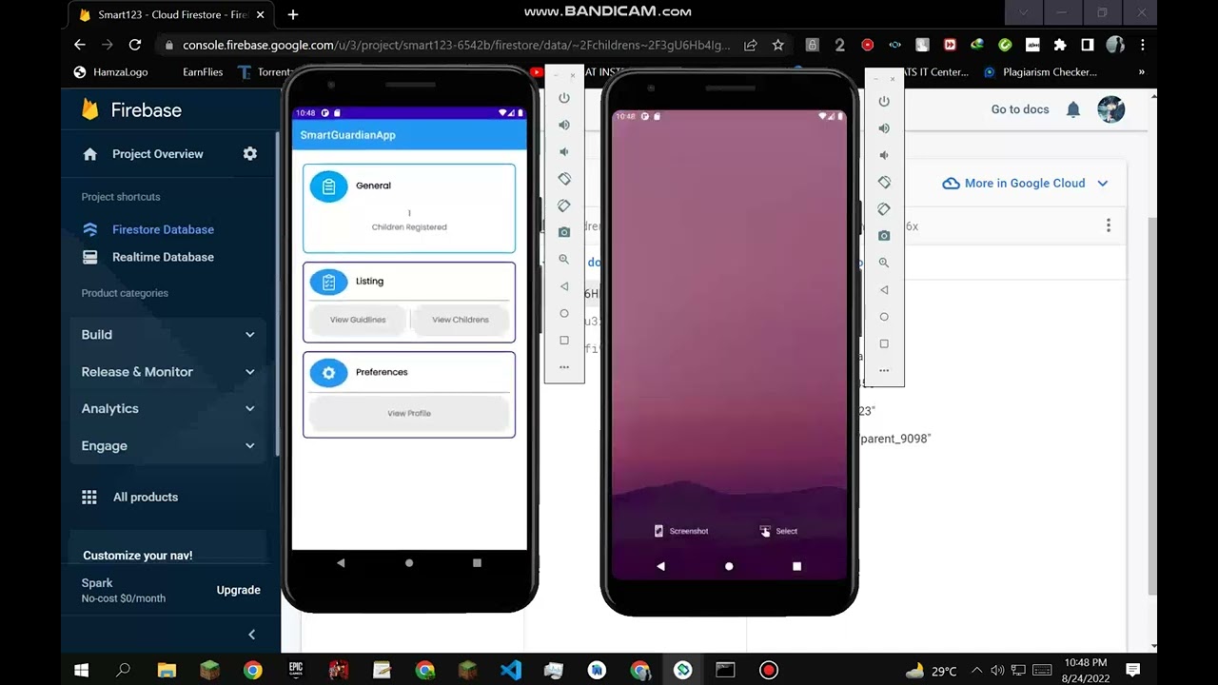
Task: Click the back triangle on left emulator toolbar
Action: [x=564, y=286]
